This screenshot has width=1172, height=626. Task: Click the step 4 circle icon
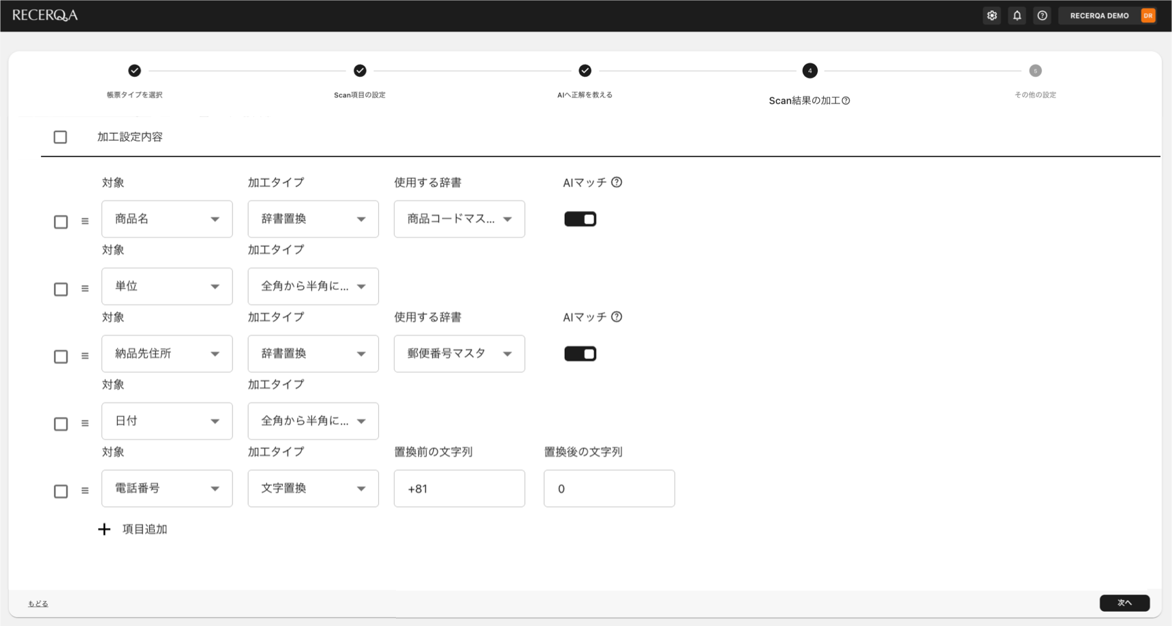[809, 71]
